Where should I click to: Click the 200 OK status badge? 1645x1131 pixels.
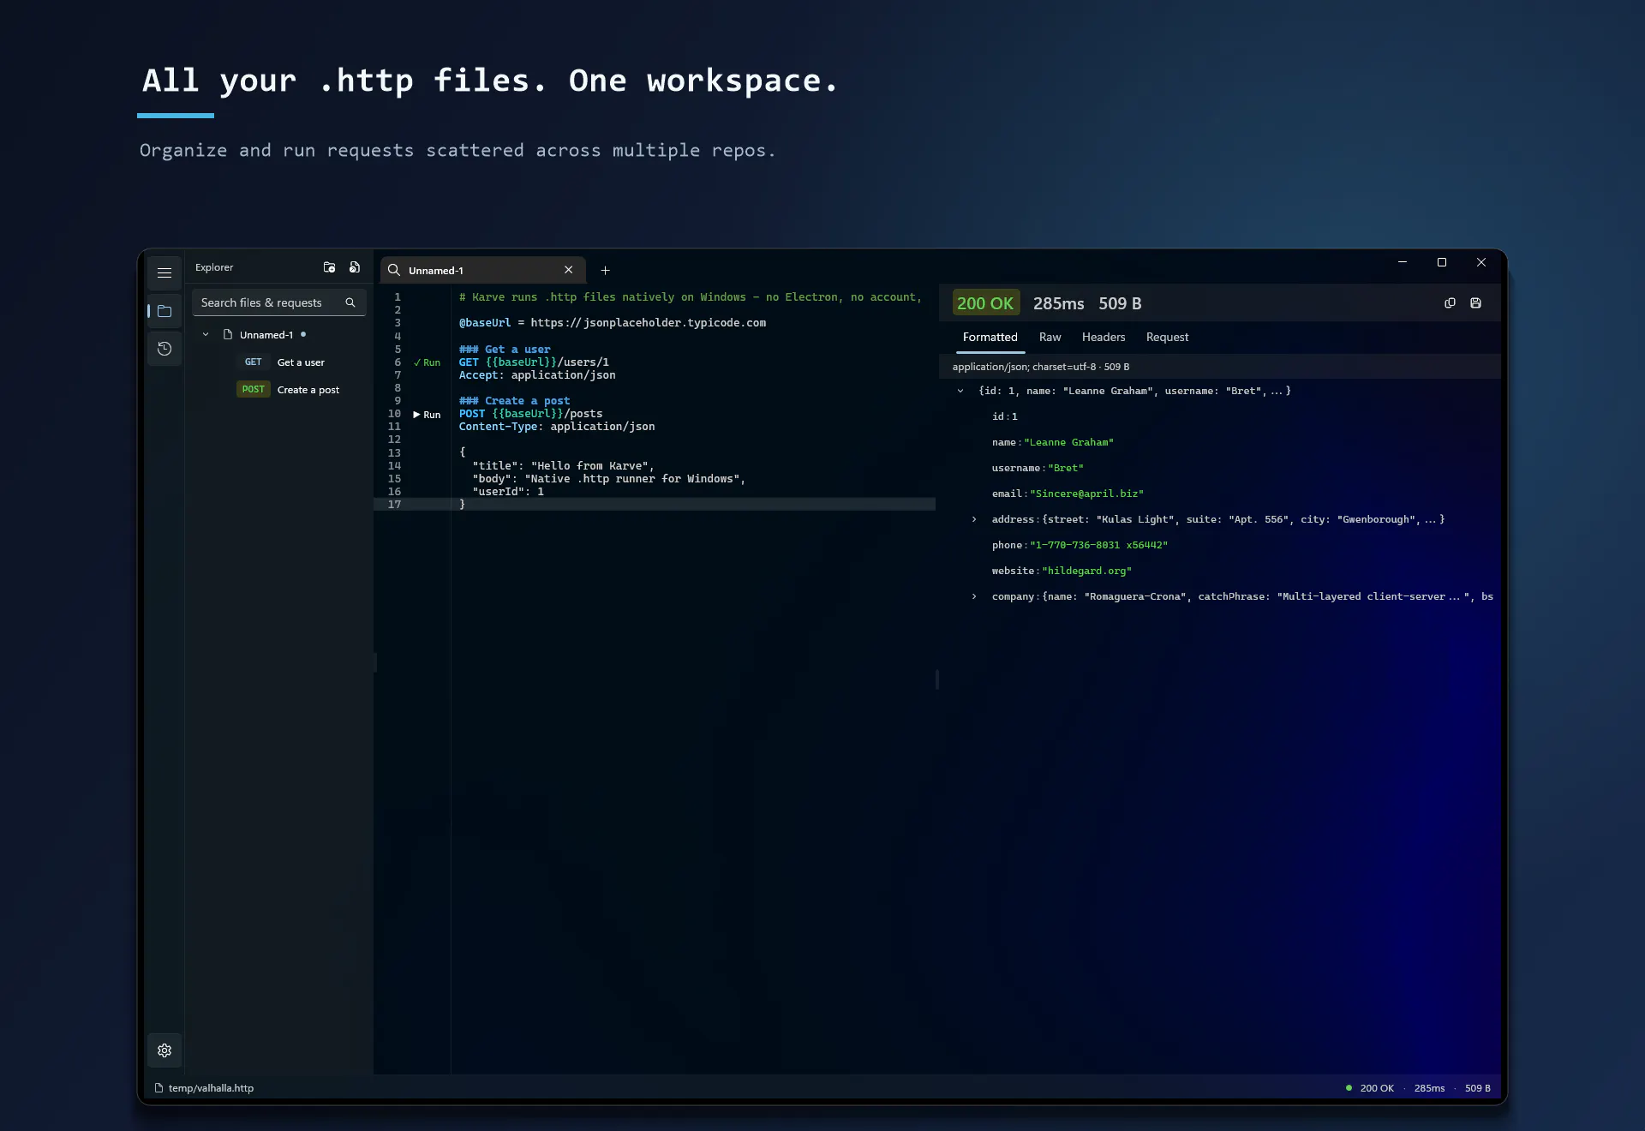pyautogui.click(x=985, y=303)
